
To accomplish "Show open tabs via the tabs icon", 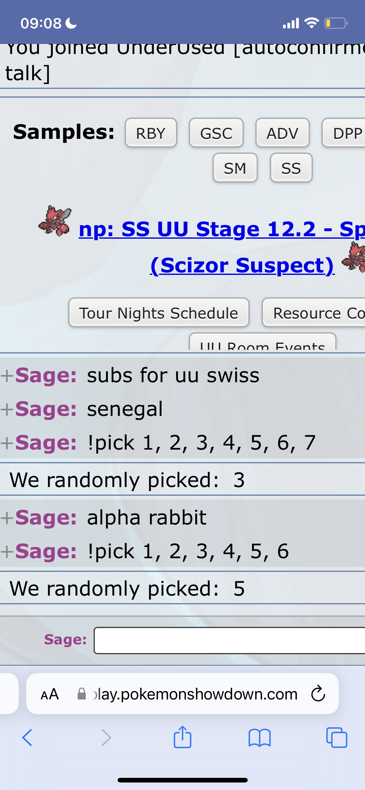I will 337,737.
